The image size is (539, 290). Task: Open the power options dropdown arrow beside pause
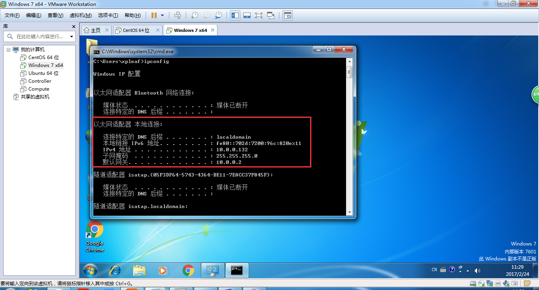162,15
